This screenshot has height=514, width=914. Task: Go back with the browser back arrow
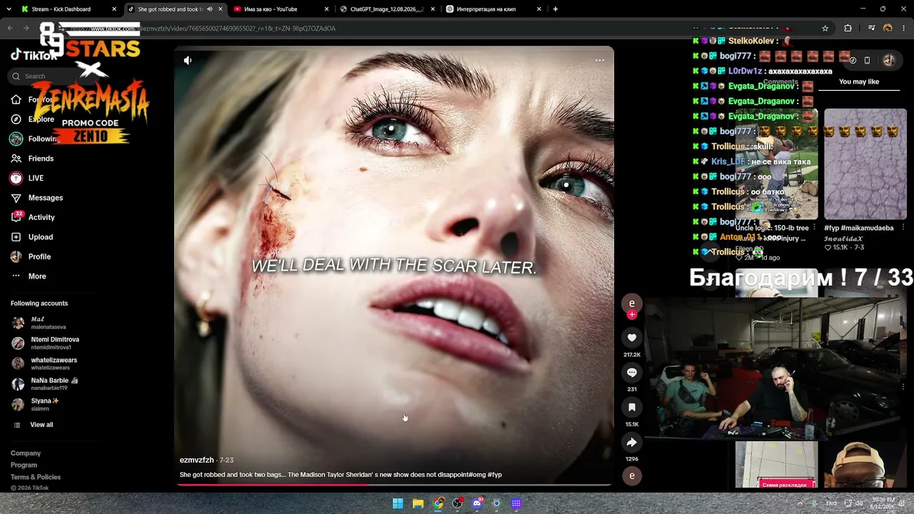point(10,29)
